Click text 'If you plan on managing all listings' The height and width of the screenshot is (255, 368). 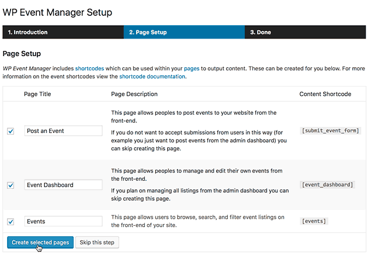click(x=200, y=195)
